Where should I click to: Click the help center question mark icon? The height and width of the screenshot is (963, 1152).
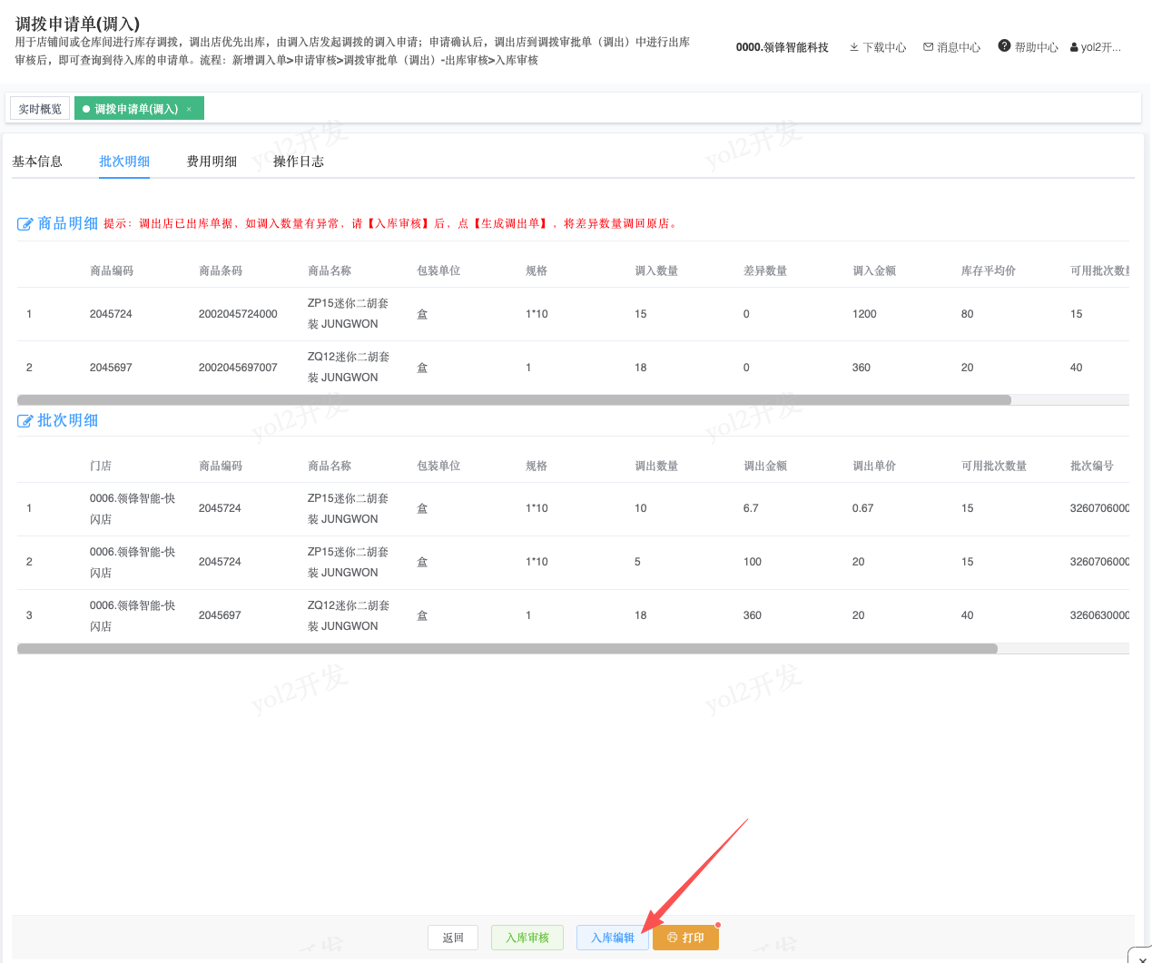point(1004,46)
